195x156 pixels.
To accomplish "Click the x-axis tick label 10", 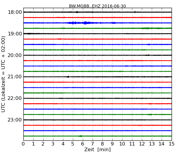I will 122,144.
